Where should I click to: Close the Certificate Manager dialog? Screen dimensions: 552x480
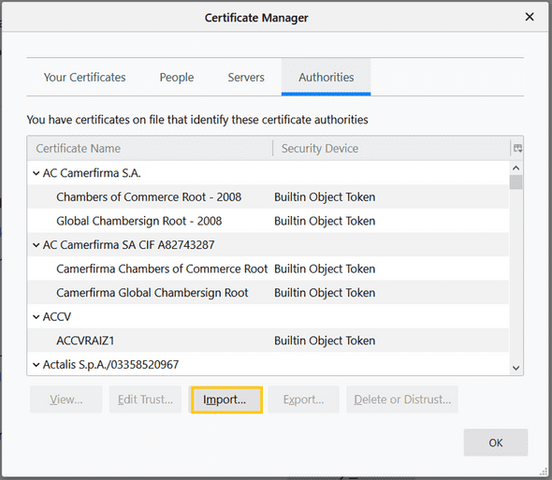[x=530, y=17]
